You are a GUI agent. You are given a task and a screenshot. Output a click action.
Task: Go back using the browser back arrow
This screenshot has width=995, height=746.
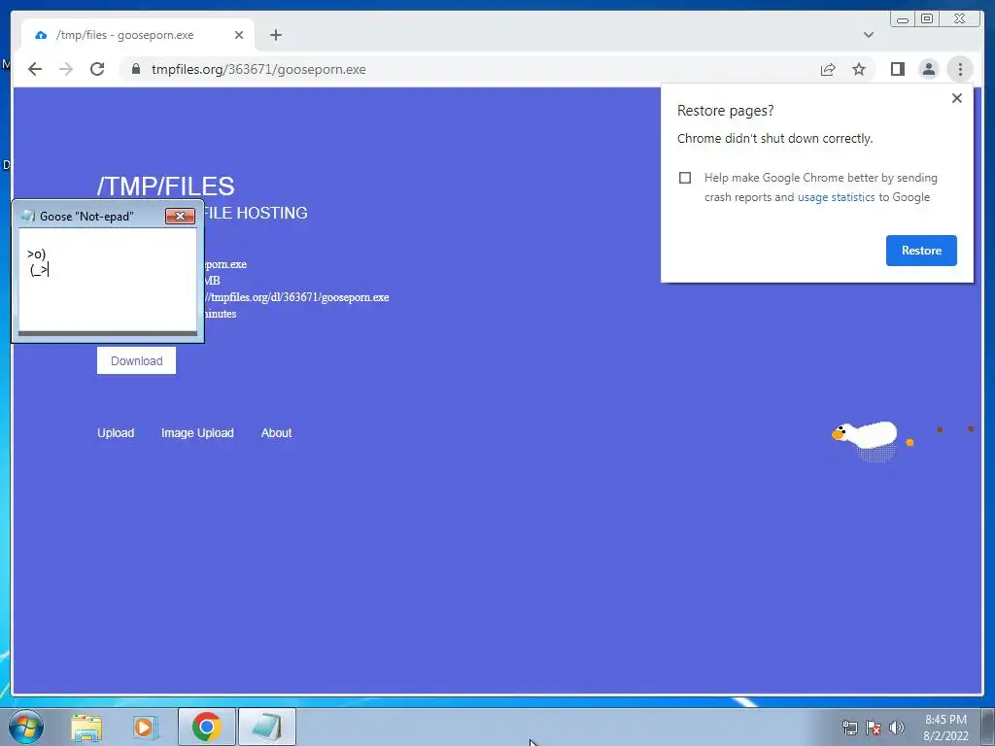(x=35, y=69)
